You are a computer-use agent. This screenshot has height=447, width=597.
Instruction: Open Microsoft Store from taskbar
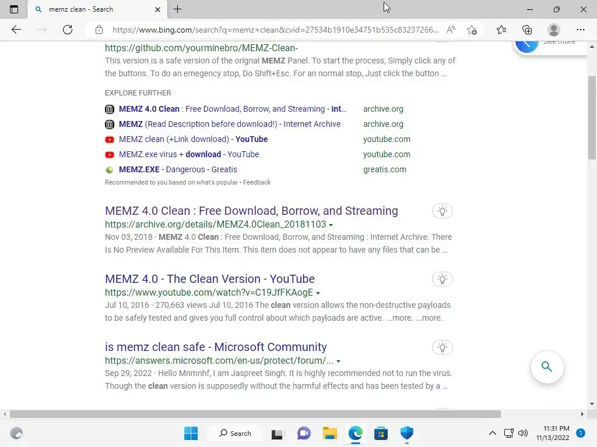click(x=381, y=433)
